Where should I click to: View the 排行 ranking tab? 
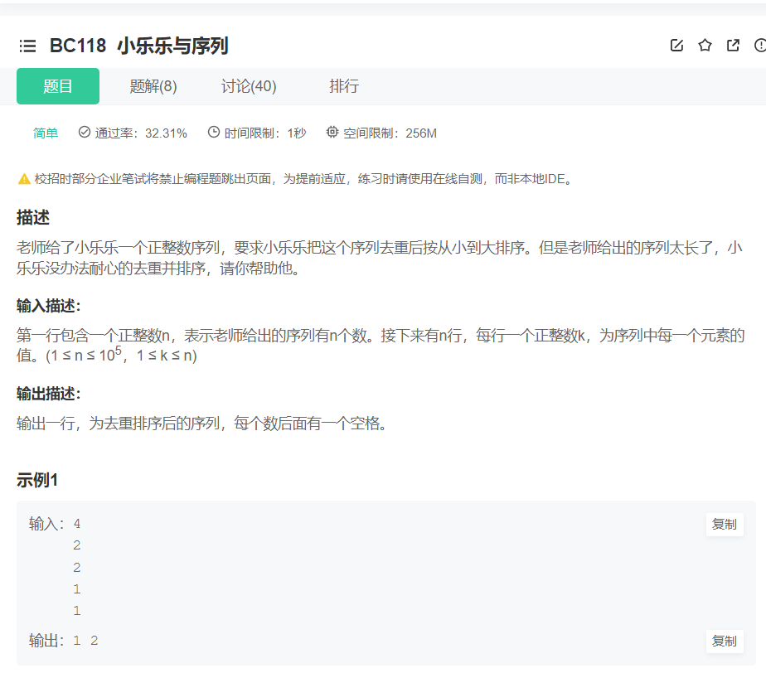tap(345, 86)
